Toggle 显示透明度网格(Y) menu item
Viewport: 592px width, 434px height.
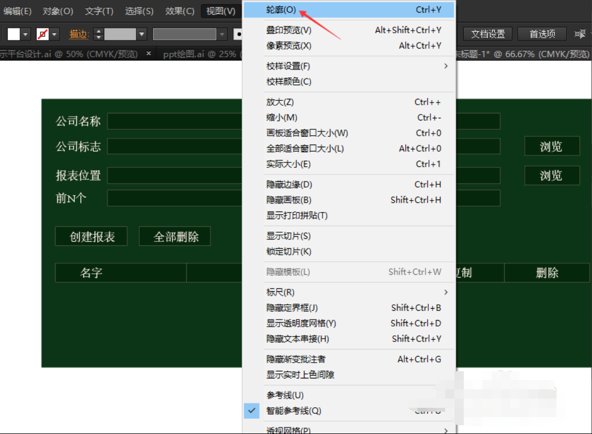pos(349,323)
